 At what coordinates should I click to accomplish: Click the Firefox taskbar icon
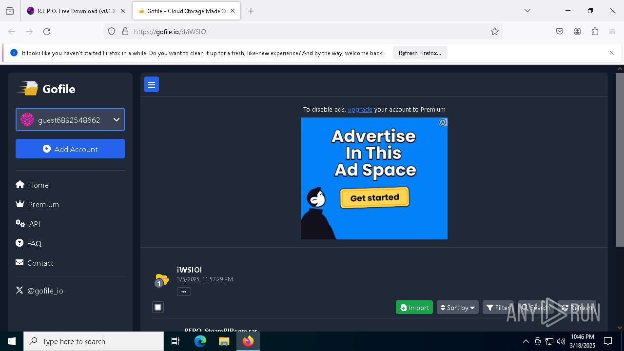coord(248,341)
